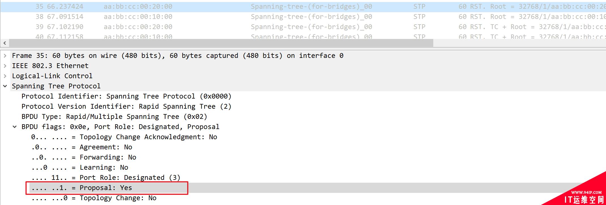Click the Frame 35 summary text
This screenshot has width=606, height=205.
[x=178, y=56]
